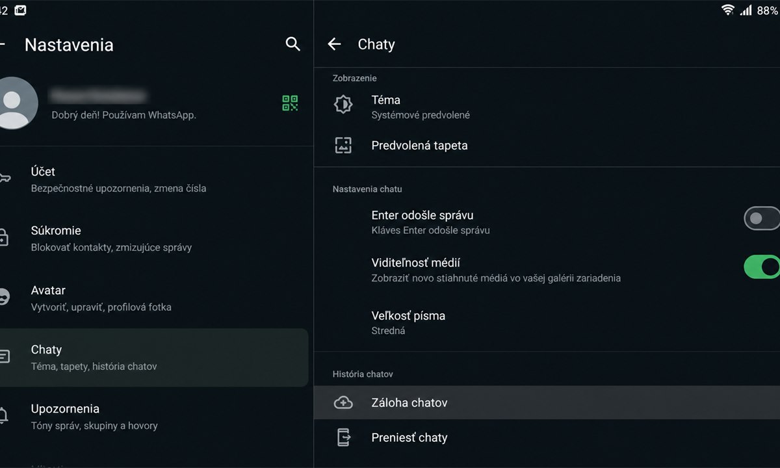Screen dimensions: 780x468
Task: Open the Súkromie settings
Action: (x=154, y=239)
